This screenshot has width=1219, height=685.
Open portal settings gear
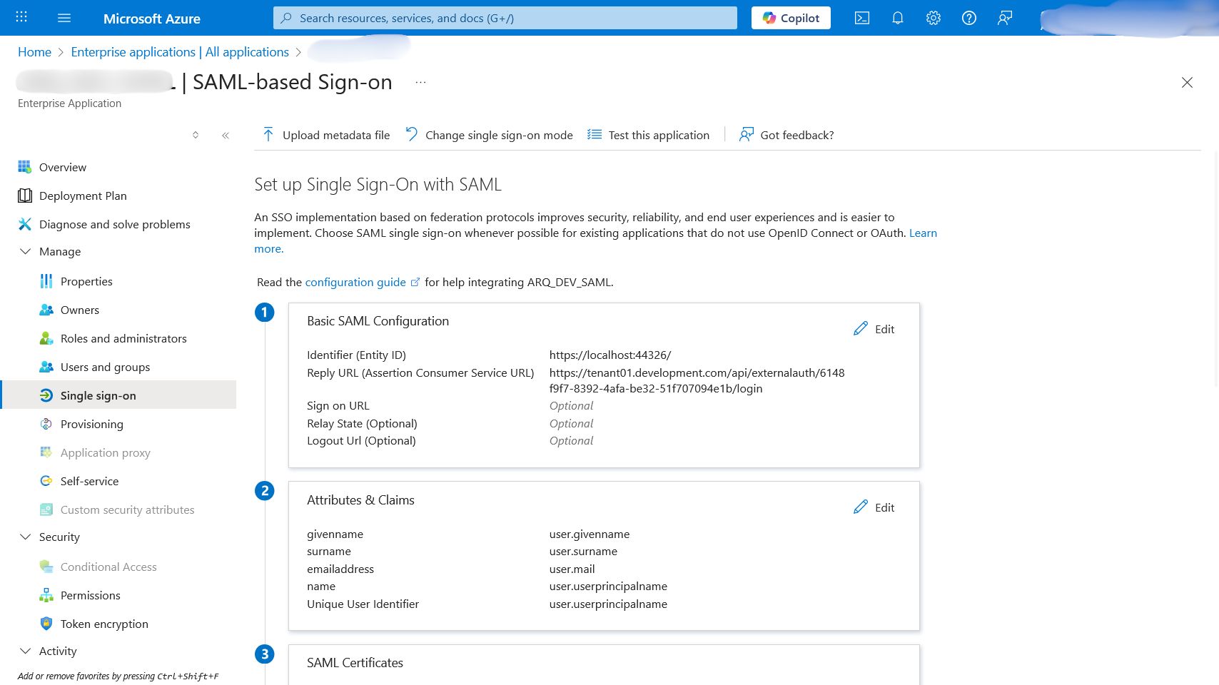click(x=934, y=18)
